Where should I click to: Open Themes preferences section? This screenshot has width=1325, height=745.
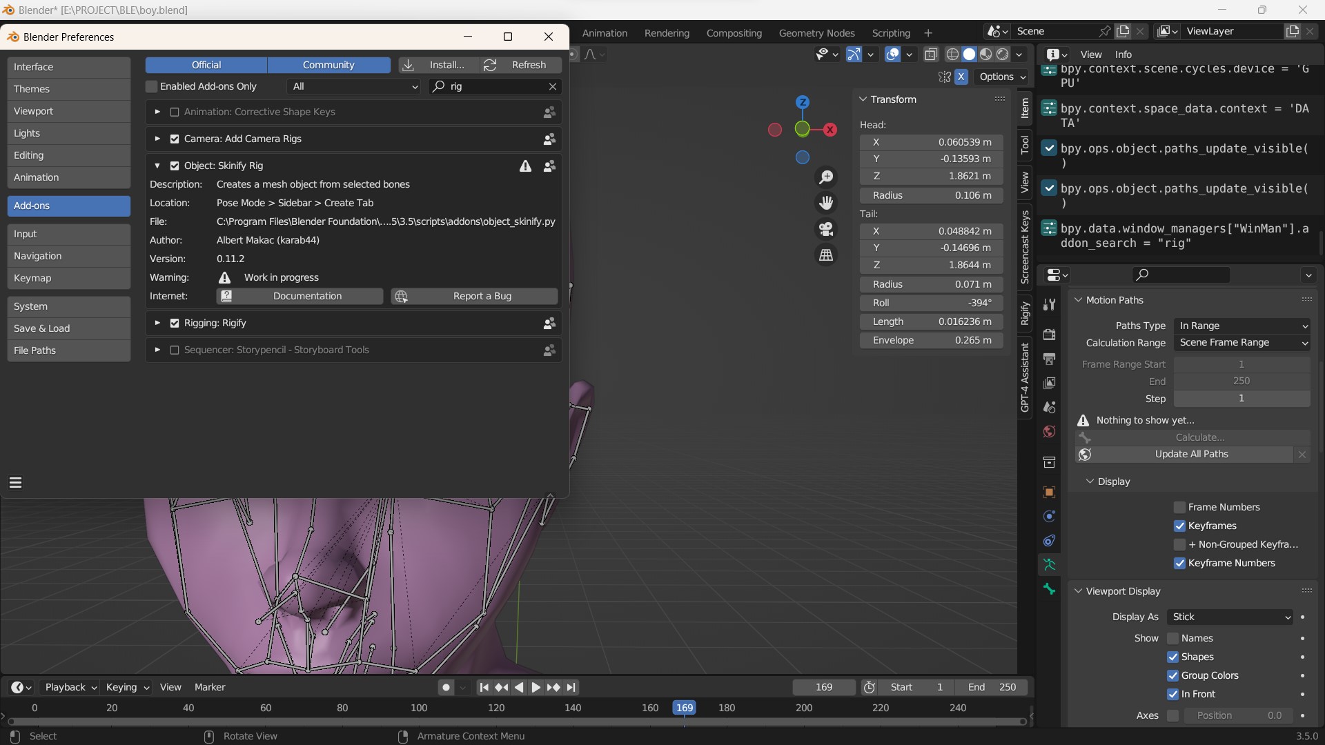coord(69,89)
